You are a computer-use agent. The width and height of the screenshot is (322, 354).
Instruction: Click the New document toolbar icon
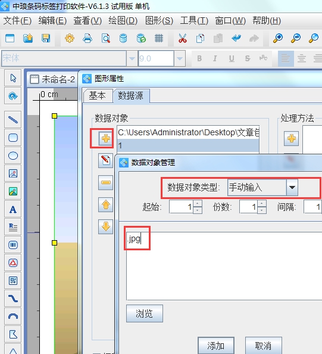point(10,38)
